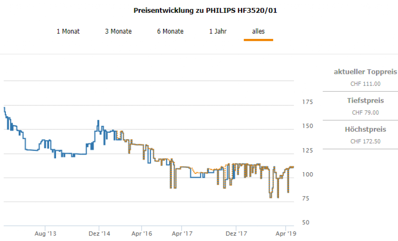398x241 pixels.
Task: Select the Höchstpreis heading
Action: click(x=365, y=129)
